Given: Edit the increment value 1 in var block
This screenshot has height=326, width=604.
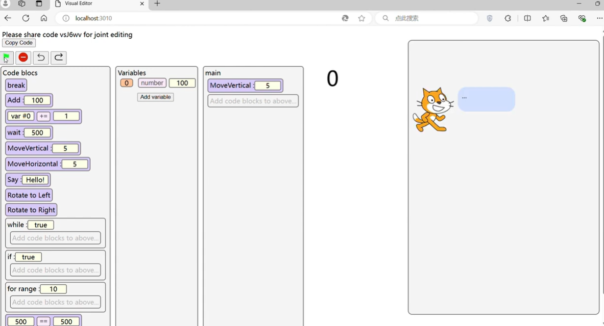Looking at the screenshot, I should click(66, 116).
